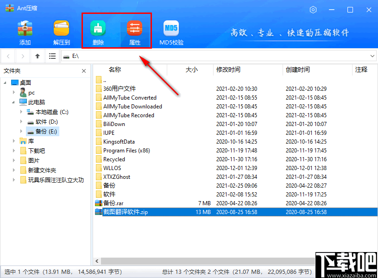Close the 文件夹 folder panel
The image size is (378, 278).
pyautogui.click(x=84, y=71)
